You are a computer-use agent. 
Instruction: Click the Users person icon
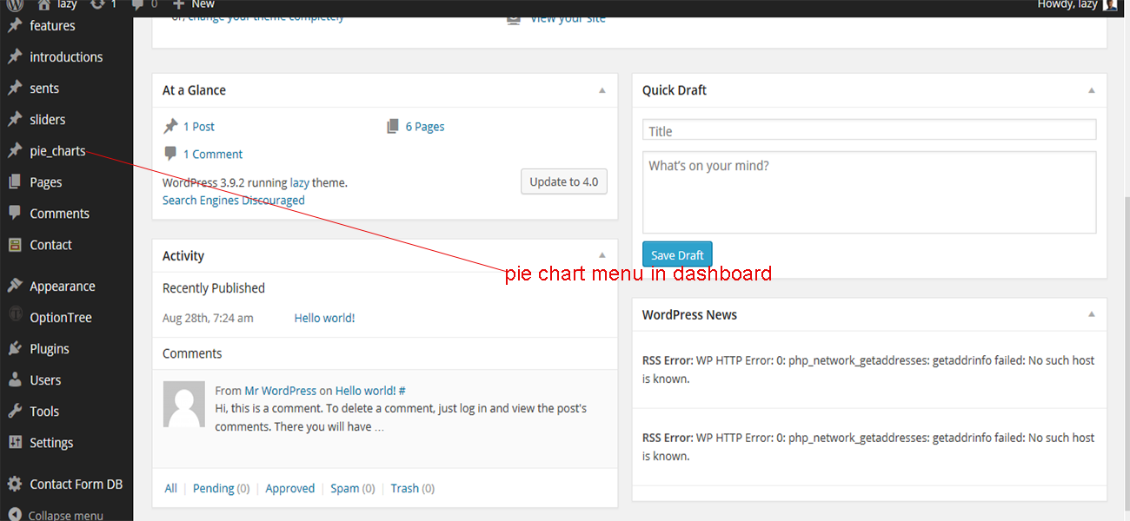coord(15,380)
